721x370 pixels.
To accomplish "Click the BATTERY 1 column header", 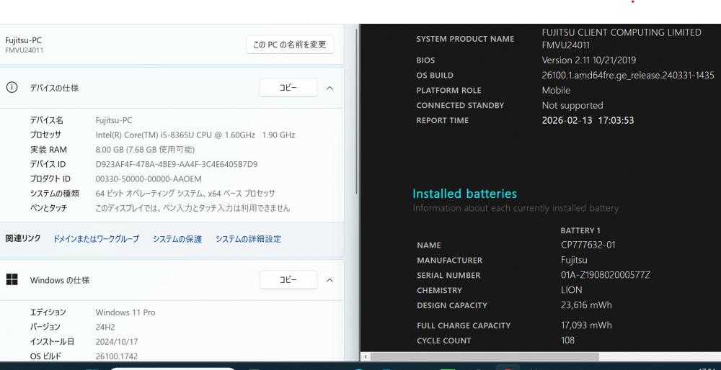I will 580,230.
